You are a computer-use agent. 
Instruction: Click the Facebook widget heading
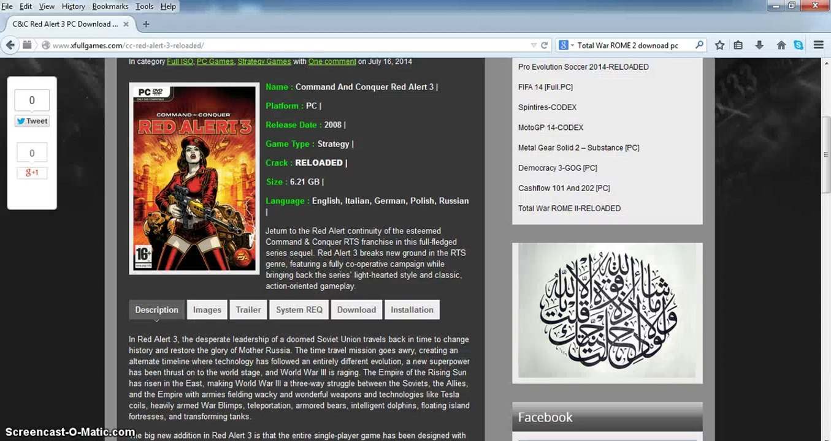545,417
